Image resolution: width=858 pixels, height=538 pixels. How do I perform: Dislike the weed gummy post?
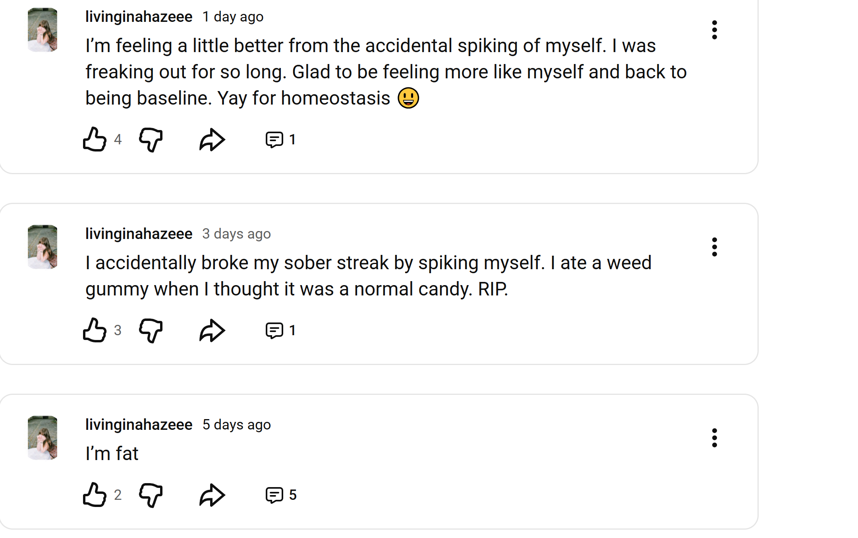151,330
